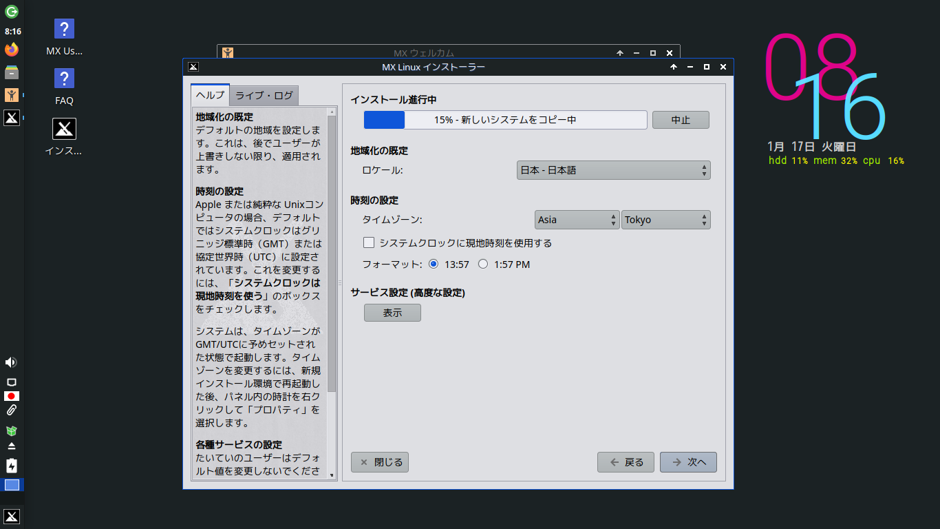
Task: Open the locale dropdown showing 日本 - 日本語
Action: pyautogui.click(x=613, y=170)
